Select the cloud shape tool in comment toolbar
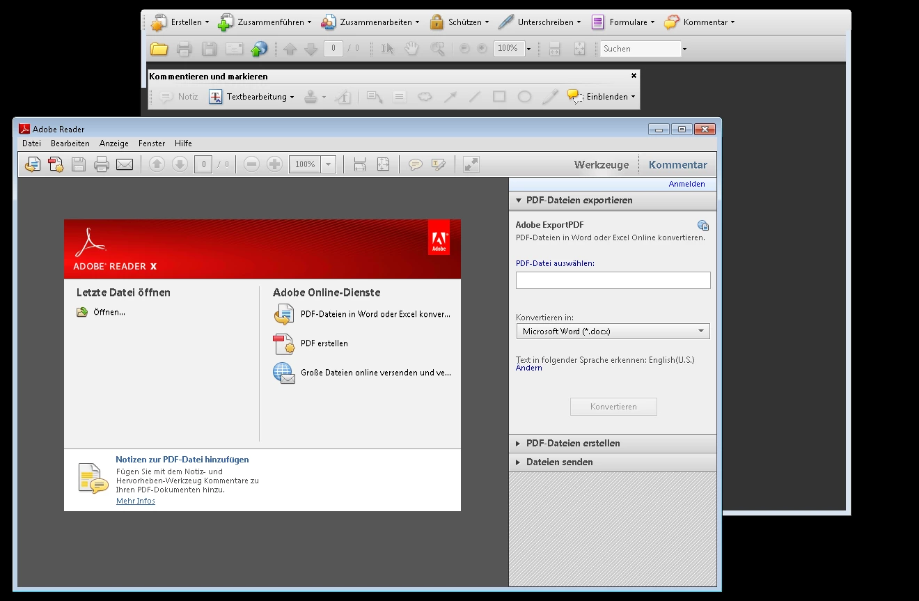 (x=425, y=97)
